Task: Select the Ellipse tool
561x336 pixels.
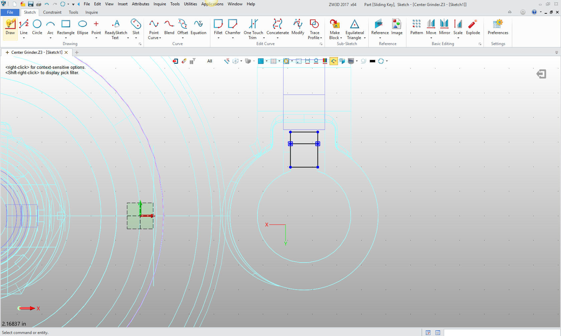Action: [x=82, y=27]
